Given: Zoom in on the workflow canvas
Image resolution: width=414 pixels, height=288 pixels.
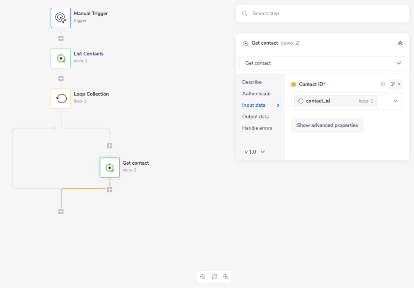Looking at the screenshot, I should click(x=226, y=277).
